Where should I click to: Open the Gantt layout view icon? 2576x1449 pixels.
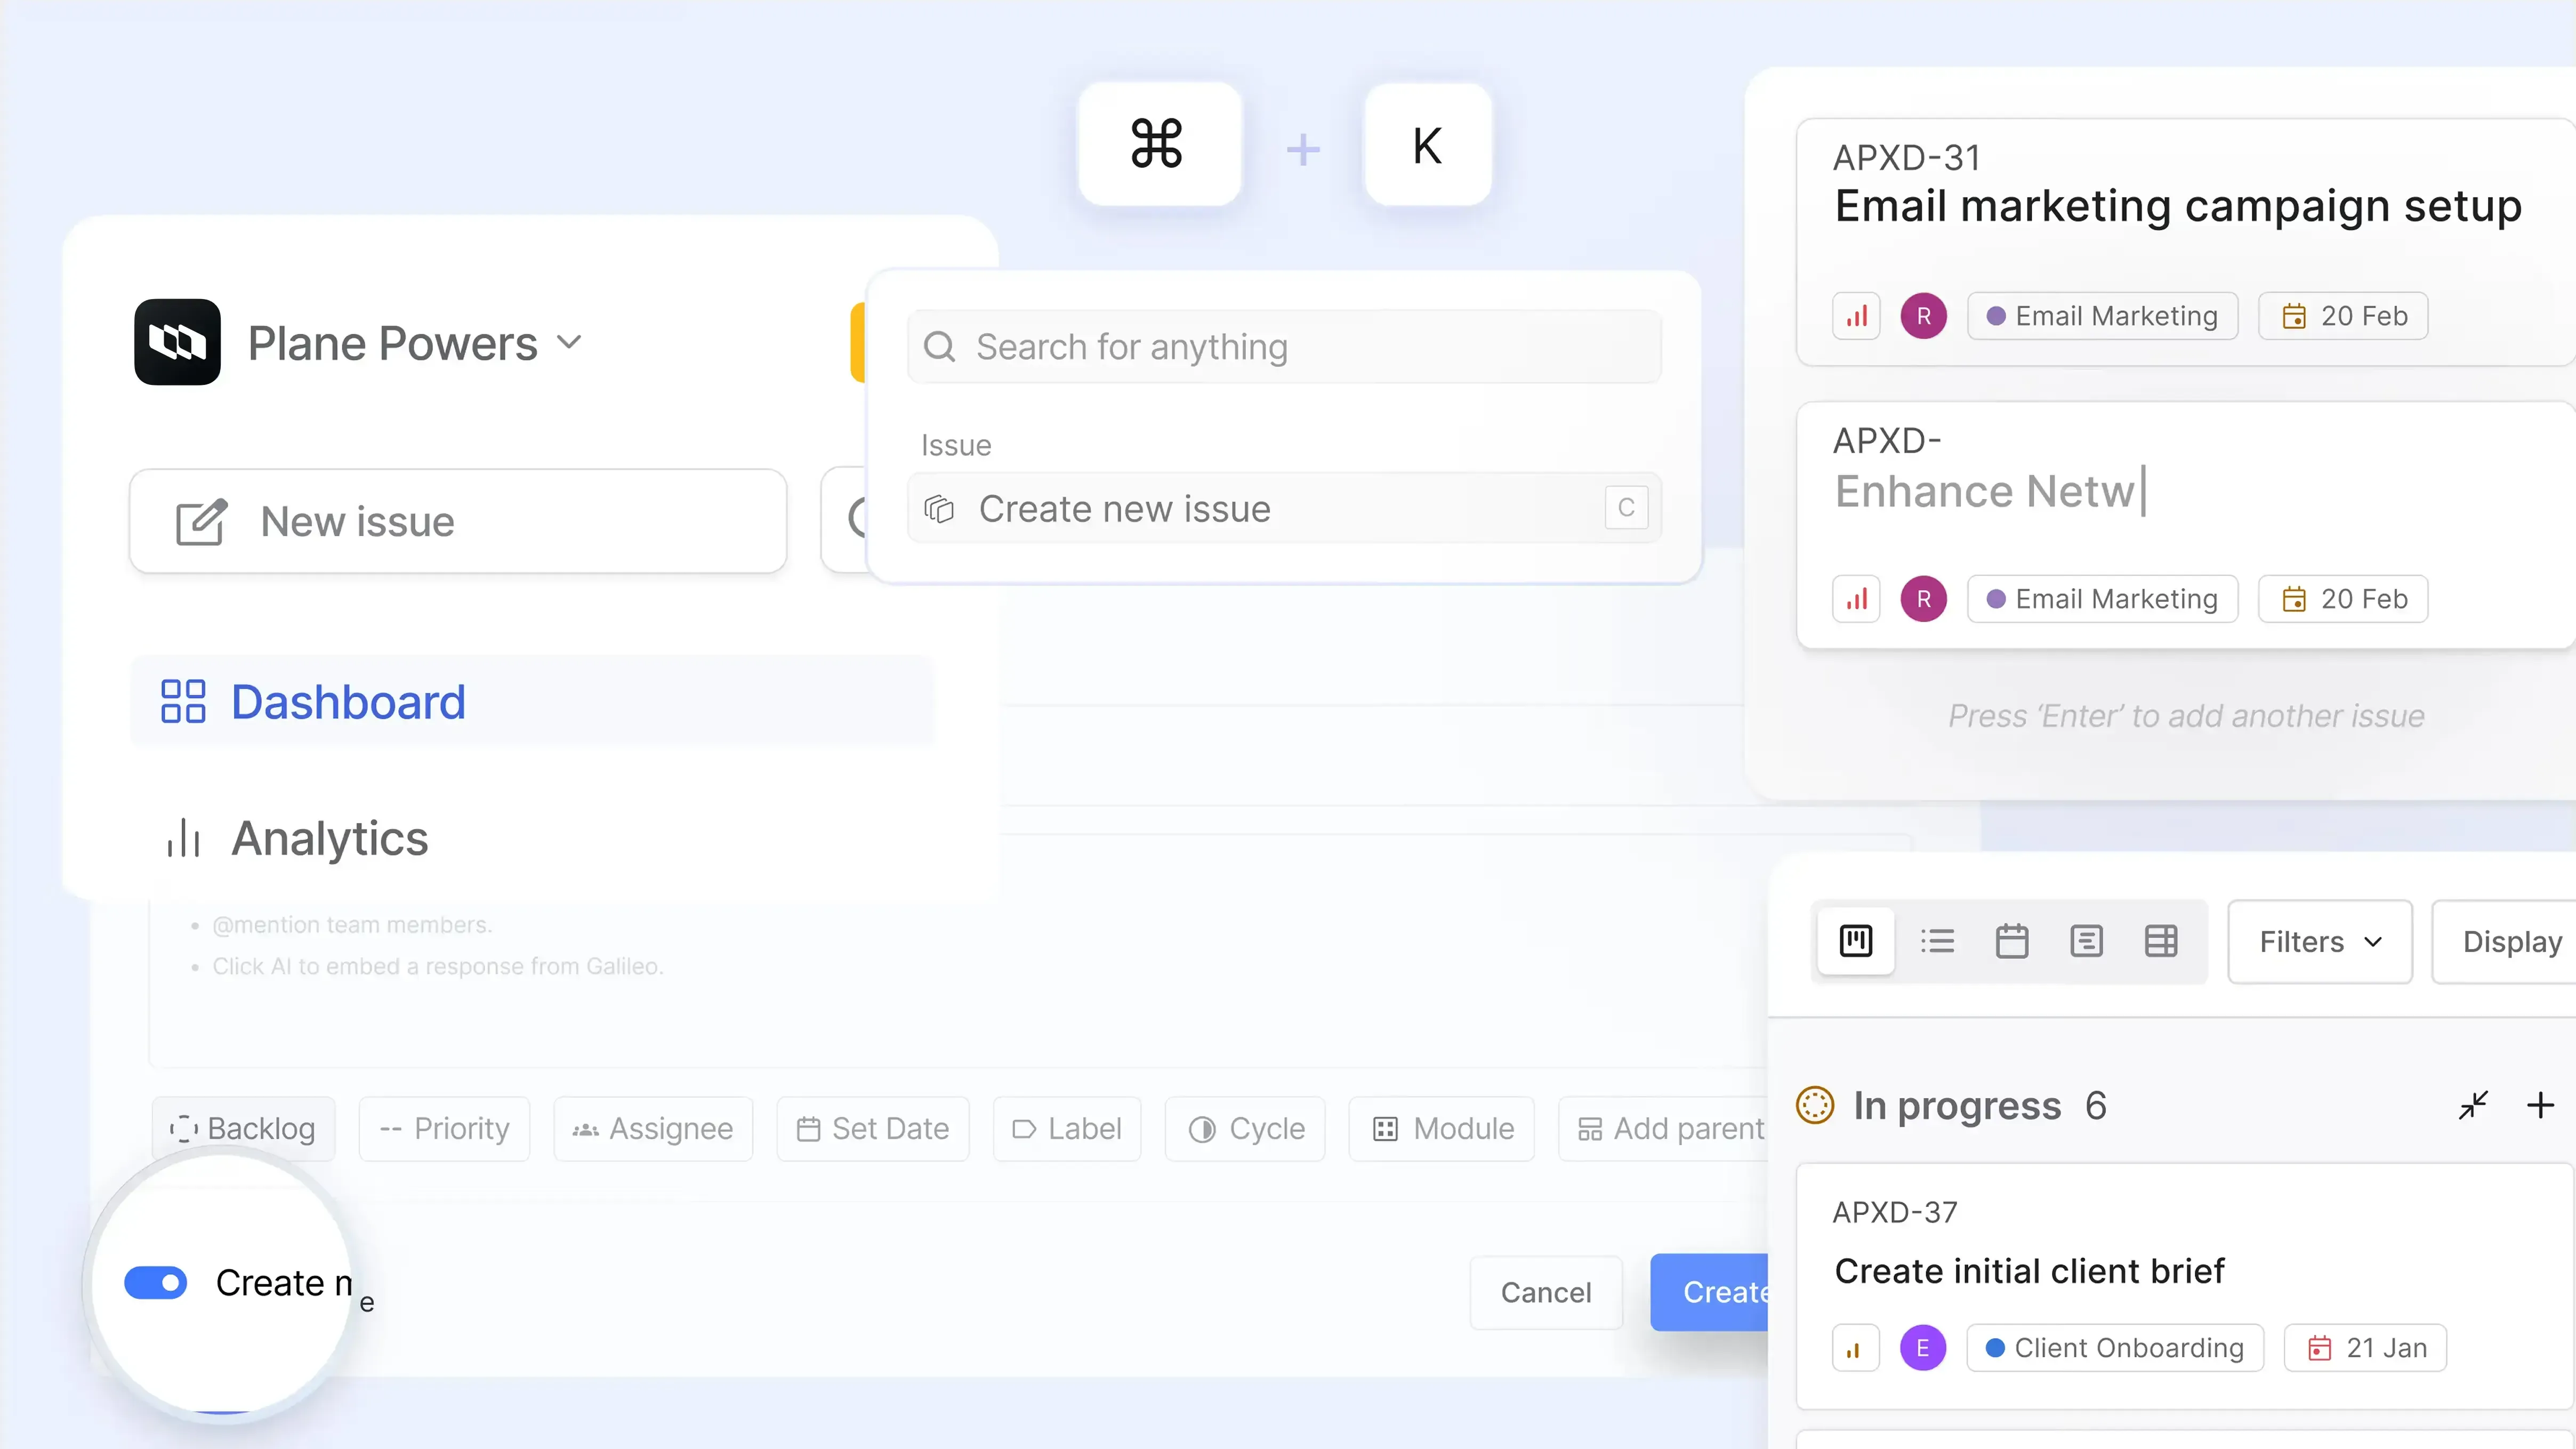2086,941
